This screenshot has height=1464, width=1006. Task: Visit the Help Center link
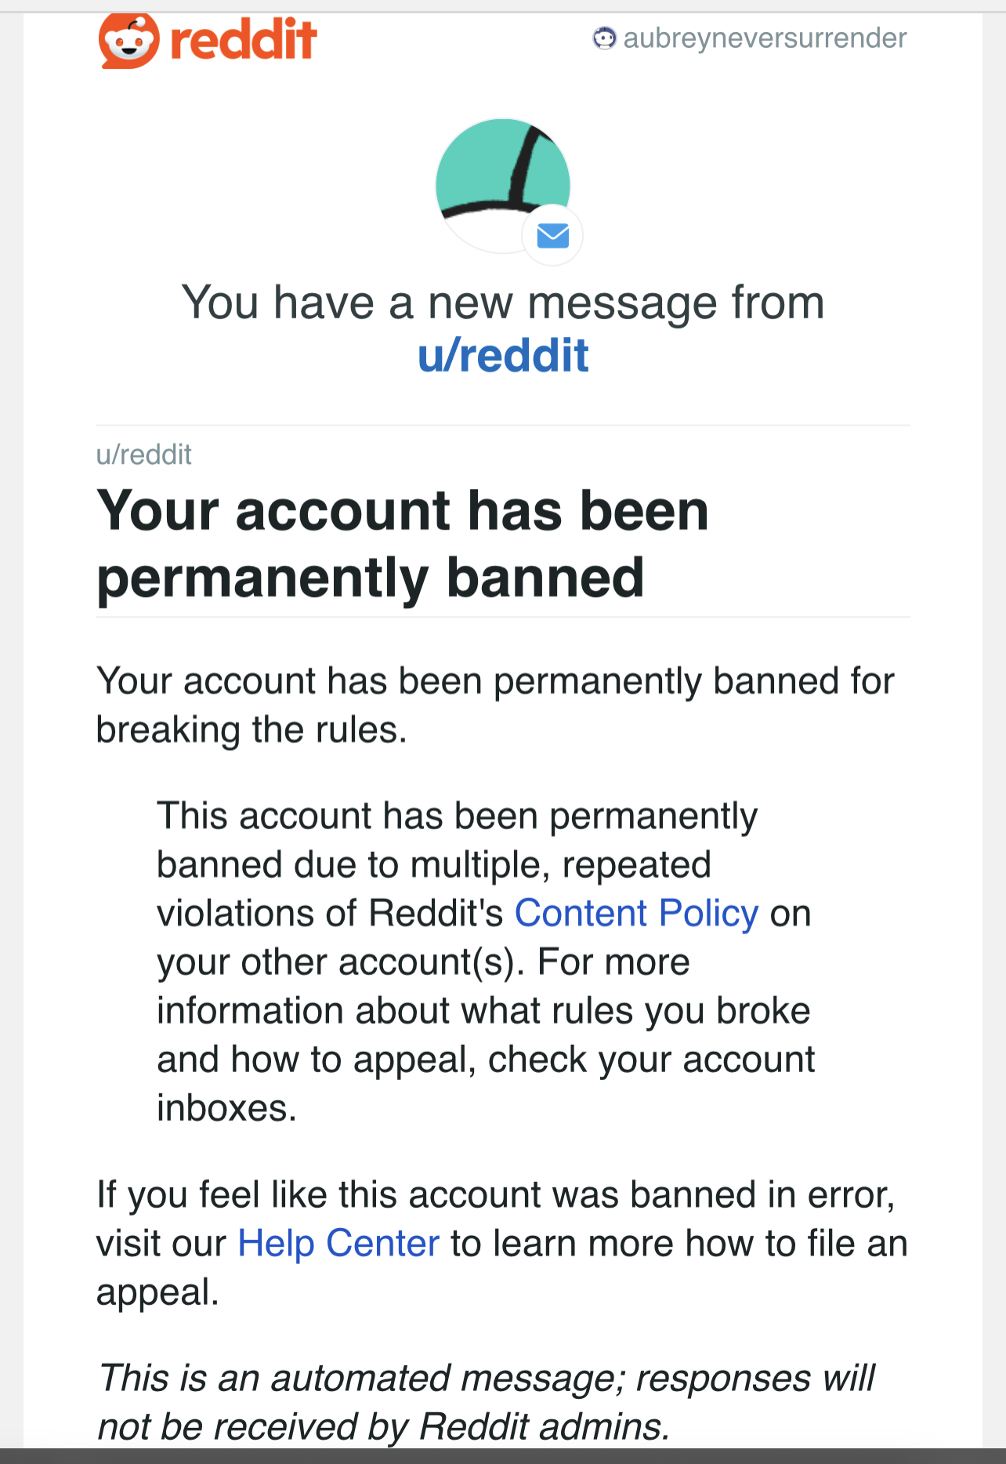coord(338,1243)
